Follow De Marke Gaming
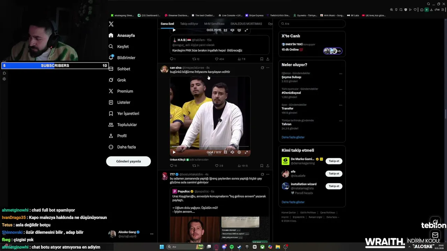447x251 pixels. pyautogui.click(x=334, y=161)
